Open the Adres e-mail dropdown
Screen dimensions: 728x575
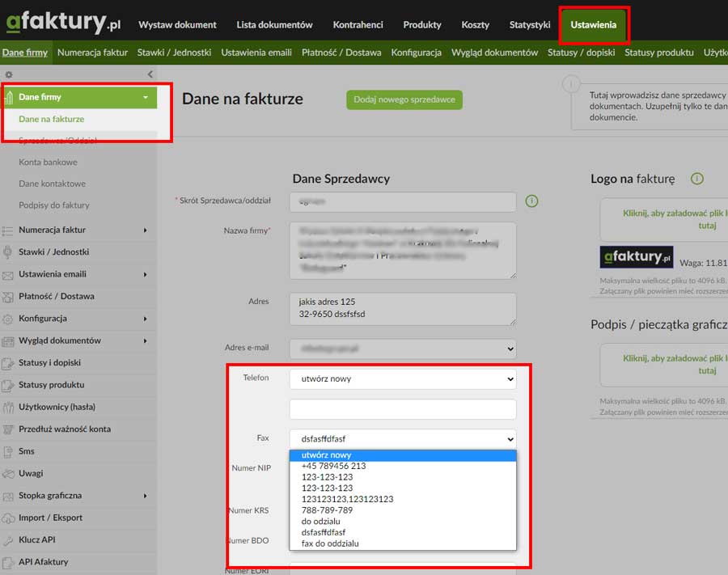(x=403, y=349)
